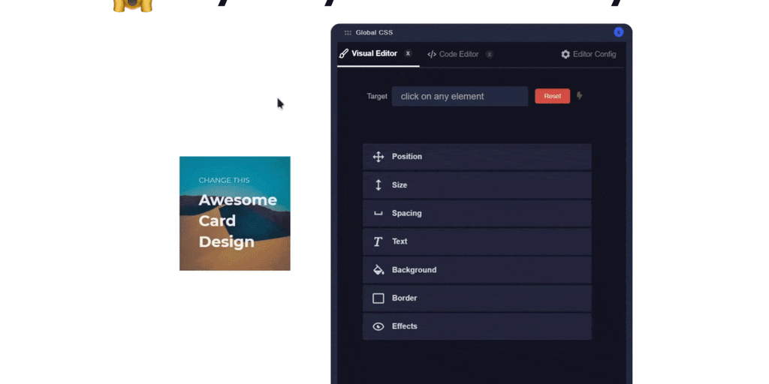Click the Position move-arrows icon
The image size is (769, 384).
coord(378,157)
